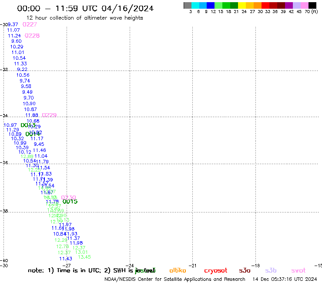Image resolution: width=322 pixels, height=283 pixels.
Task: Select the altimeter wave heights subtitle
Action: pos(84,18)
